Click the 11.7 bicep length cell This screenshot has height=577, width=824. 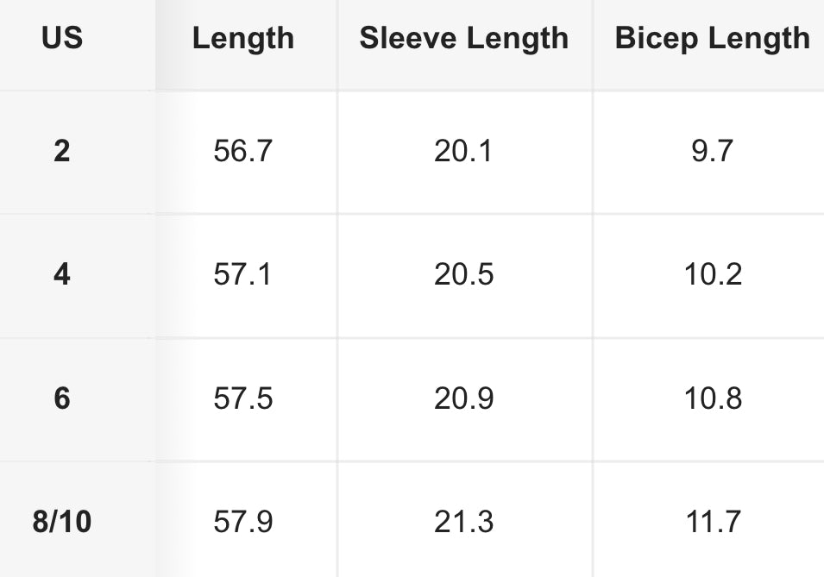click(x=712, y=522)
